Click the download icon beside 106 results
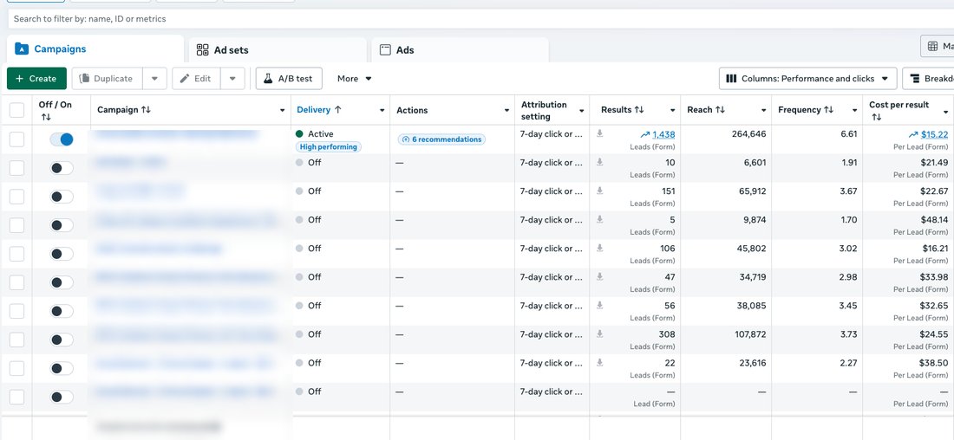 599,248
